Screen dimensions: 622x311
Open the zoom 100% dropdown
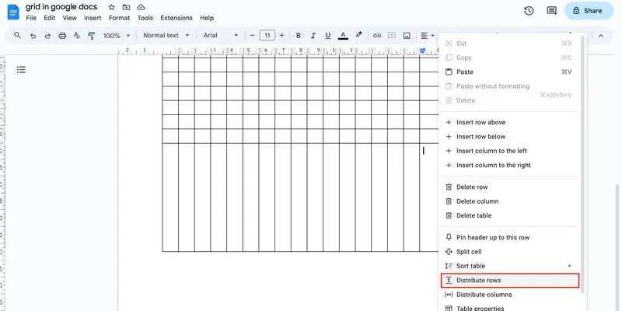[x=117, y=36]
